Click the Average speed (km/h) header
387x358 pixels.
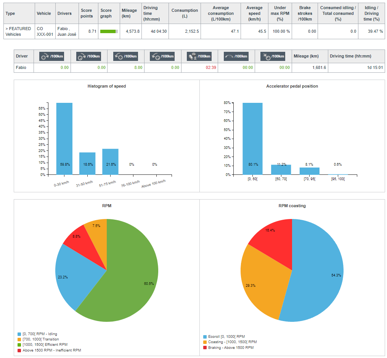(254, 13)
